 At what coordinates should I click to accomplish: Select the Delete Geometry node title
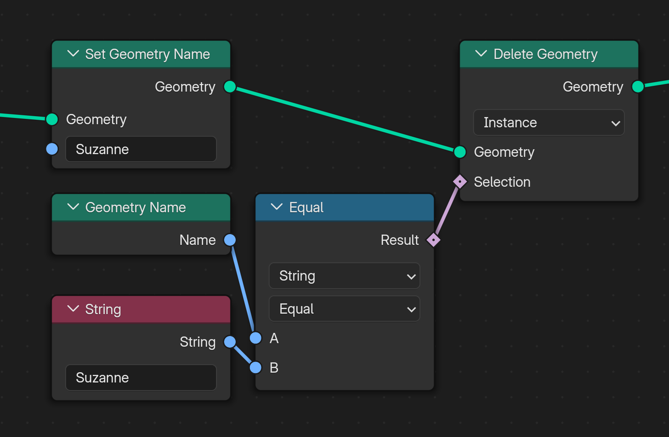(545, 54)
